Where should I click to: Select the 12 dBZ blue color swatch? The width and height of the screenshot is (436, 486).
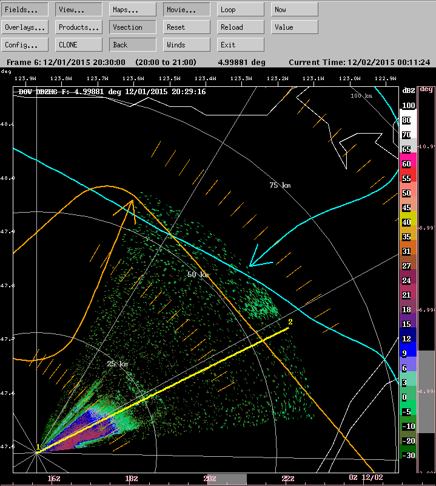pos(408,335)
